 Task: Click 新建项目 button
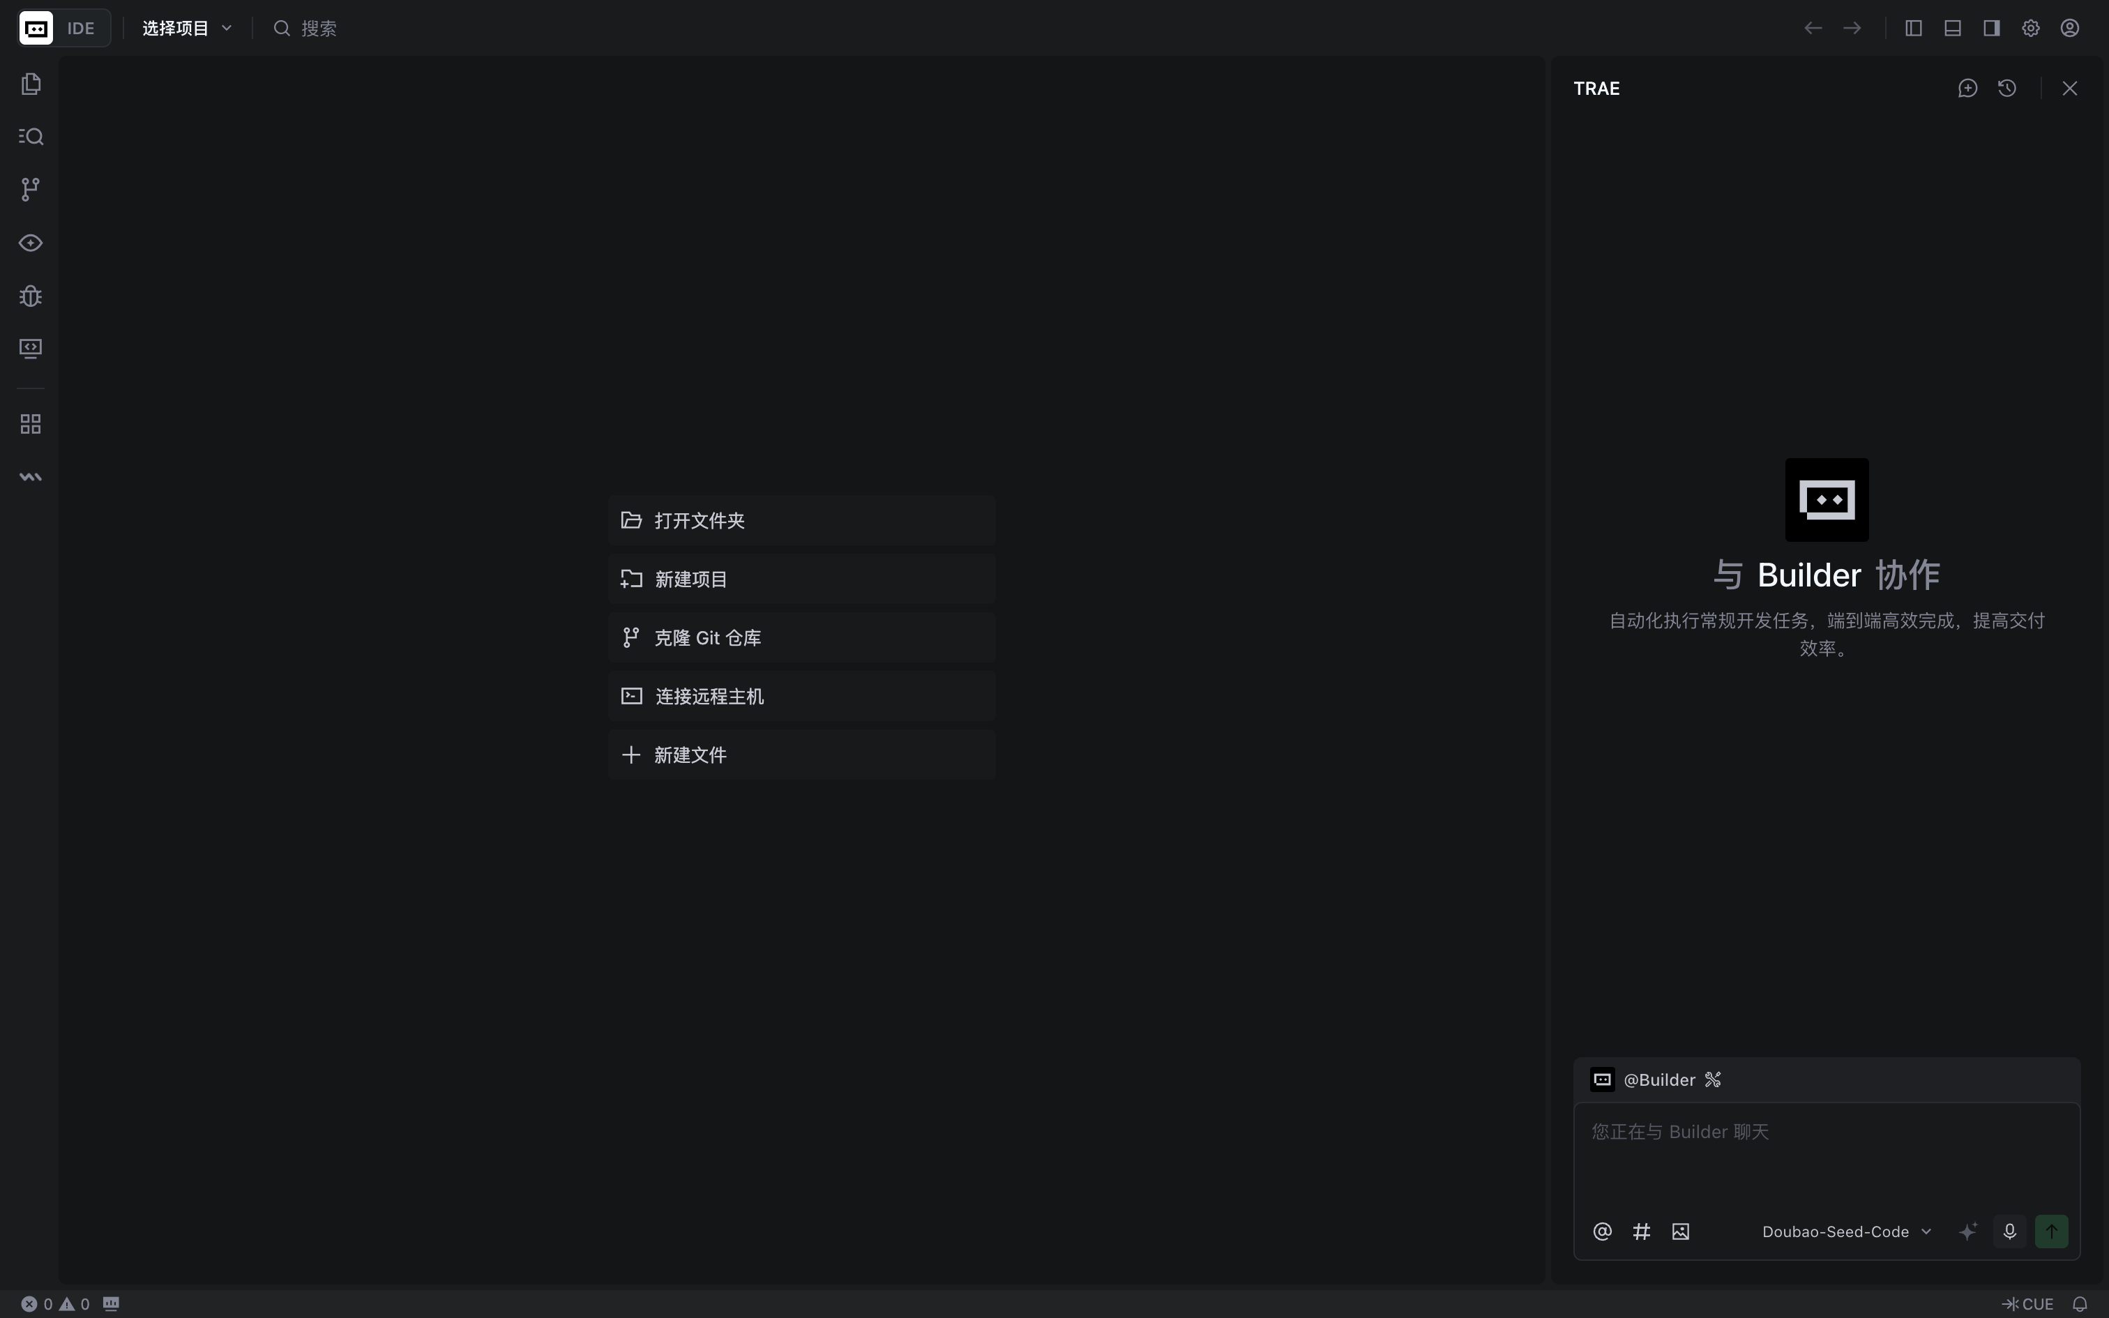pyautogui.click(x=801, y=579)
